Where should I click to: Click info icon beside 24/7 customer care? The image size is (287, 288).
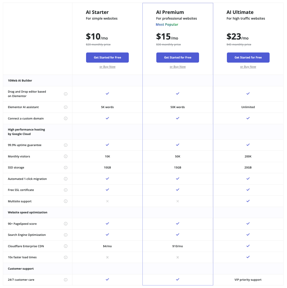[x=66, y=280]
